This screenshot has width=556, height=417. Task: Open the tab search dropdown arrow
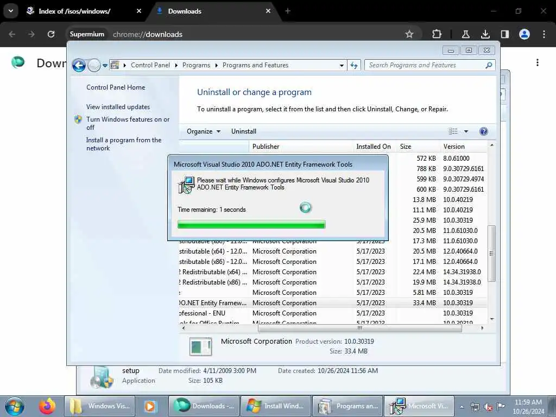(11, 11)
